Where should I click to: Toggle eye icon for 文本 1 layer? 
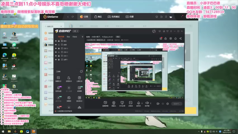click(x=56, y=56)
